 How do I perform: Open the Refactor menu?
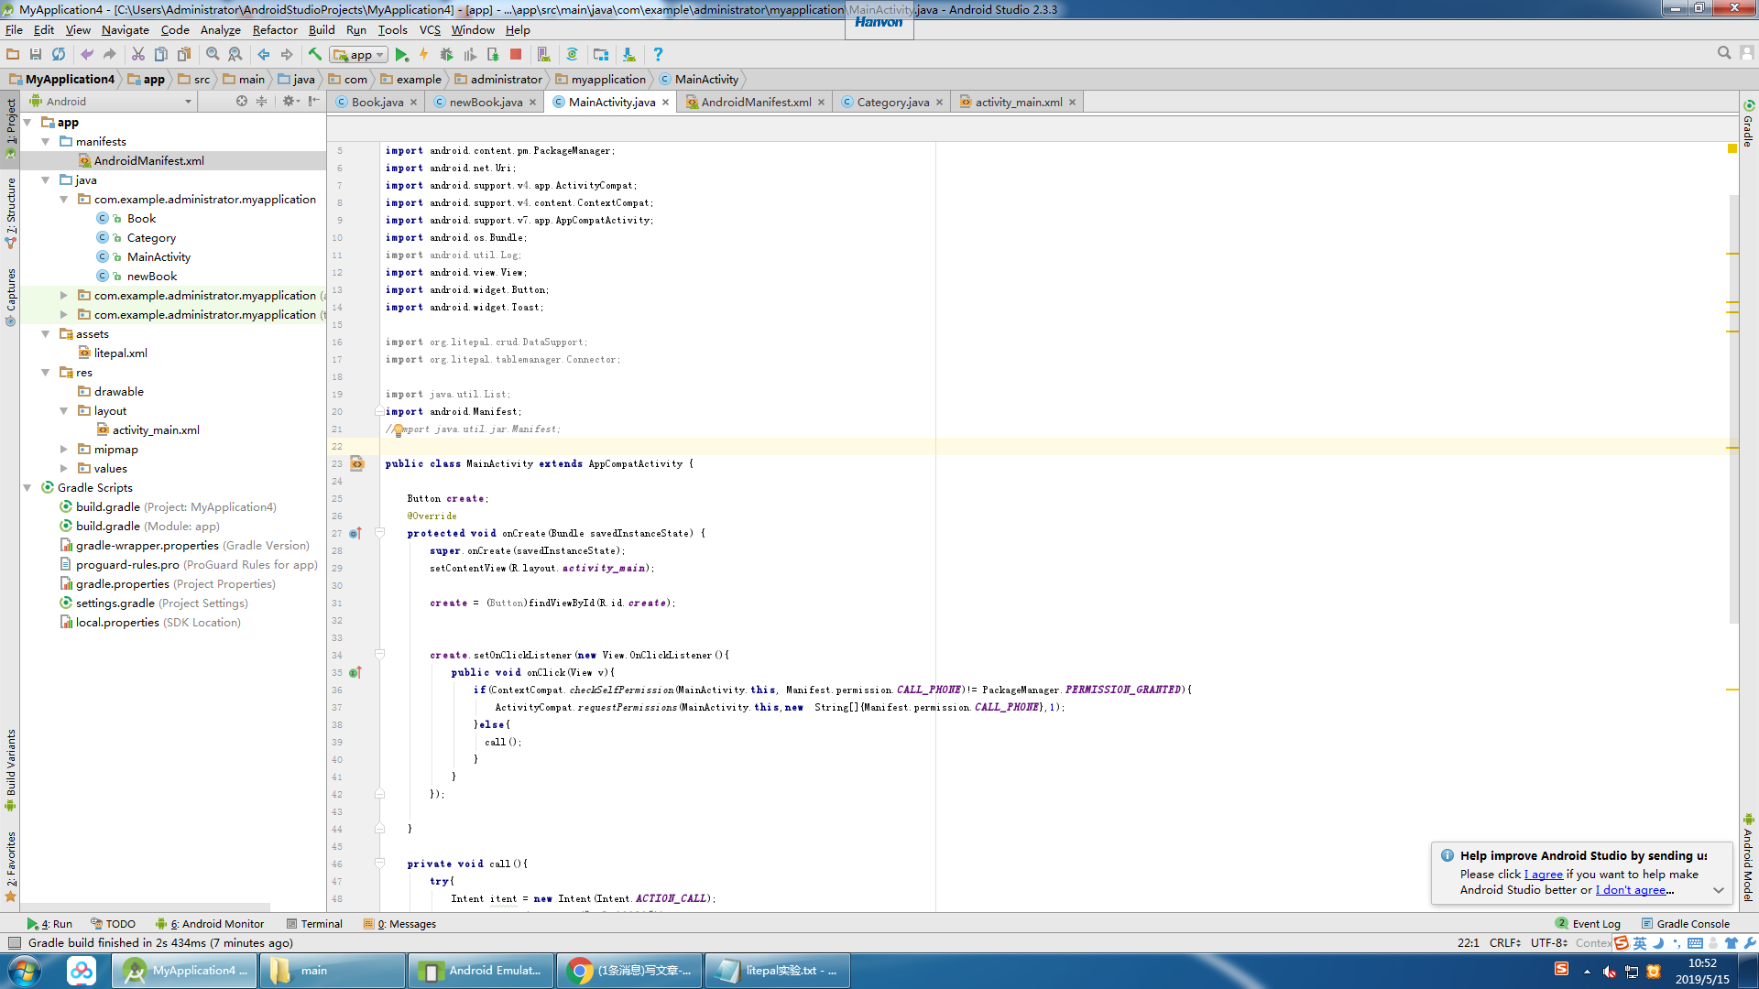coord(275,30)
